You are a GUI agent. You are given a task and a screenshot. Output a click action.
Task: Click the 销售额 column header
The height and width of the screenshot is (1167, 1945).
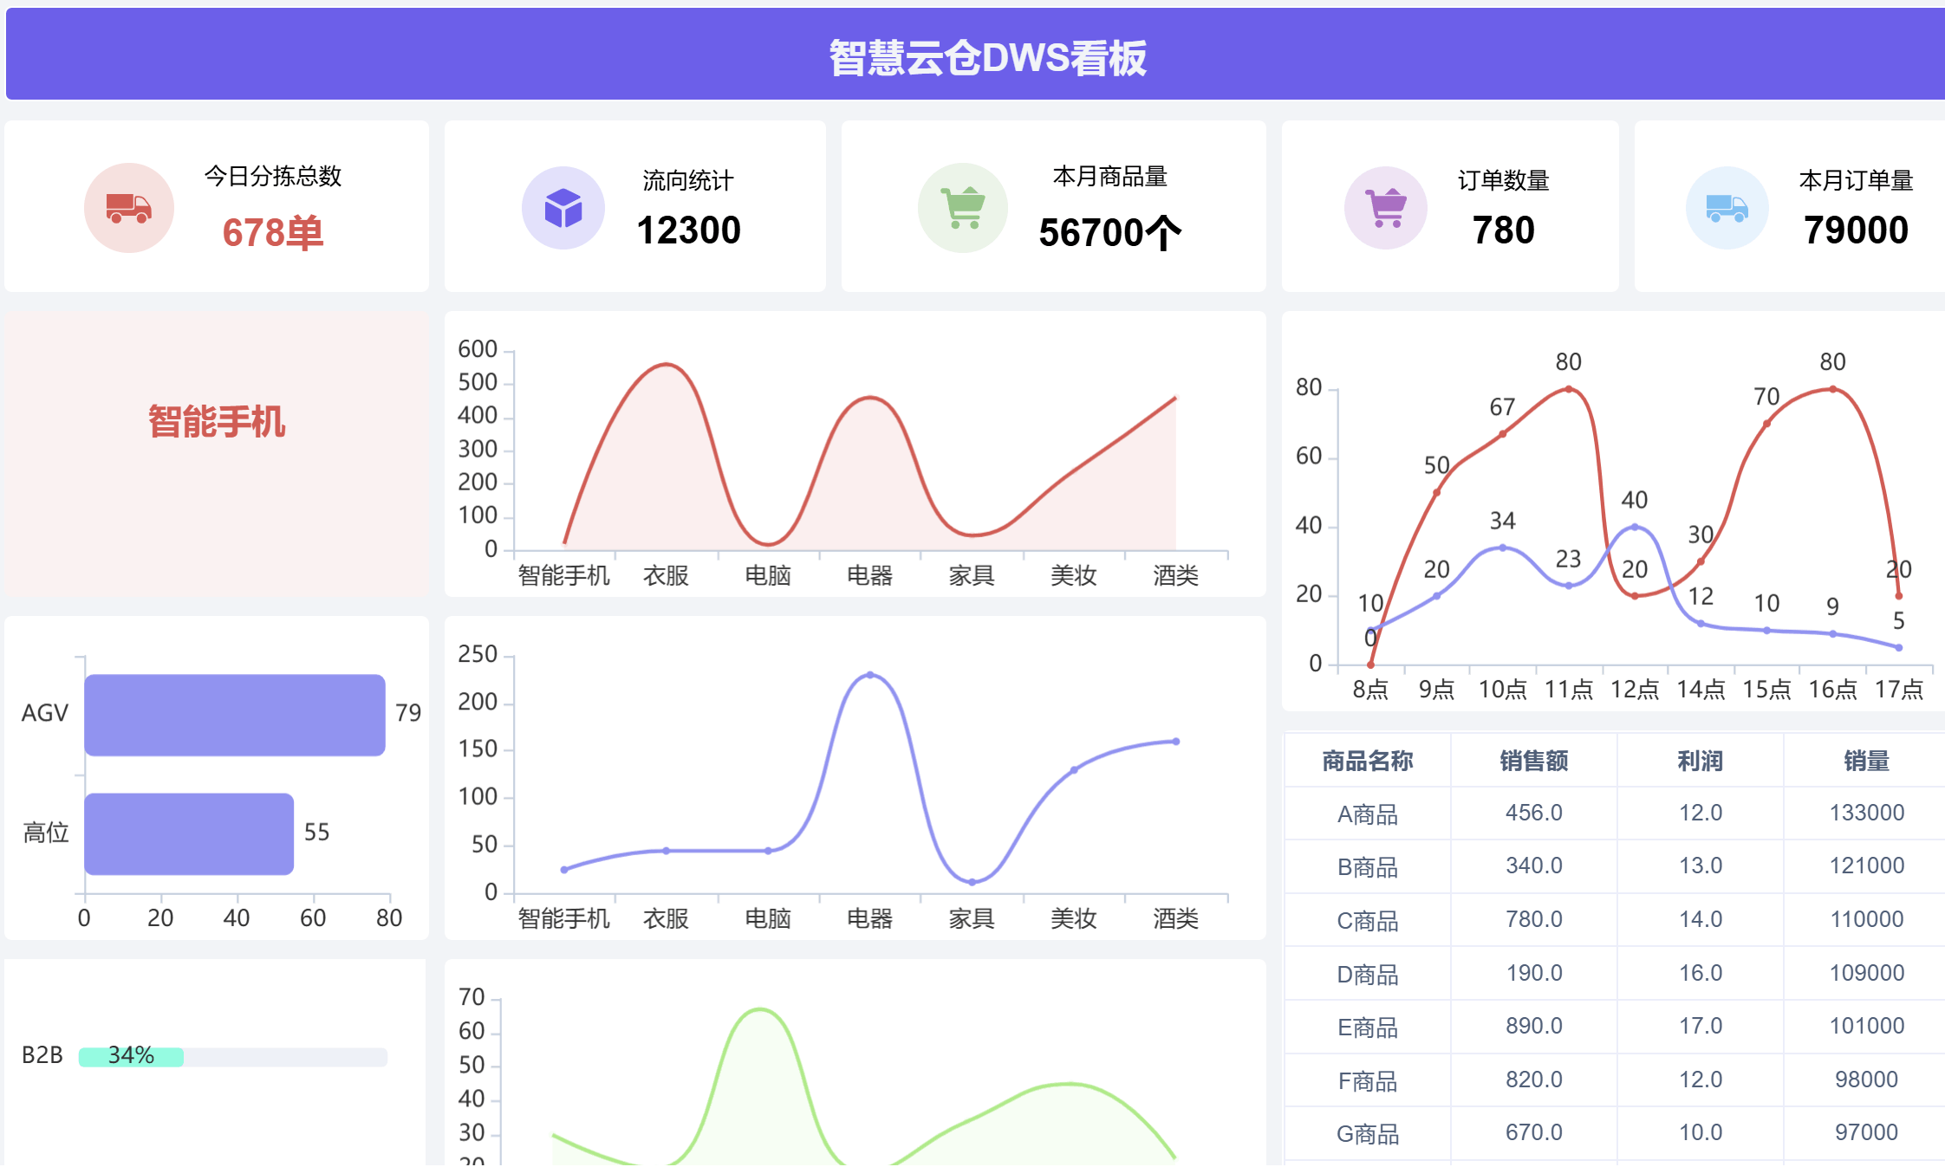[x=1533, y=761]
